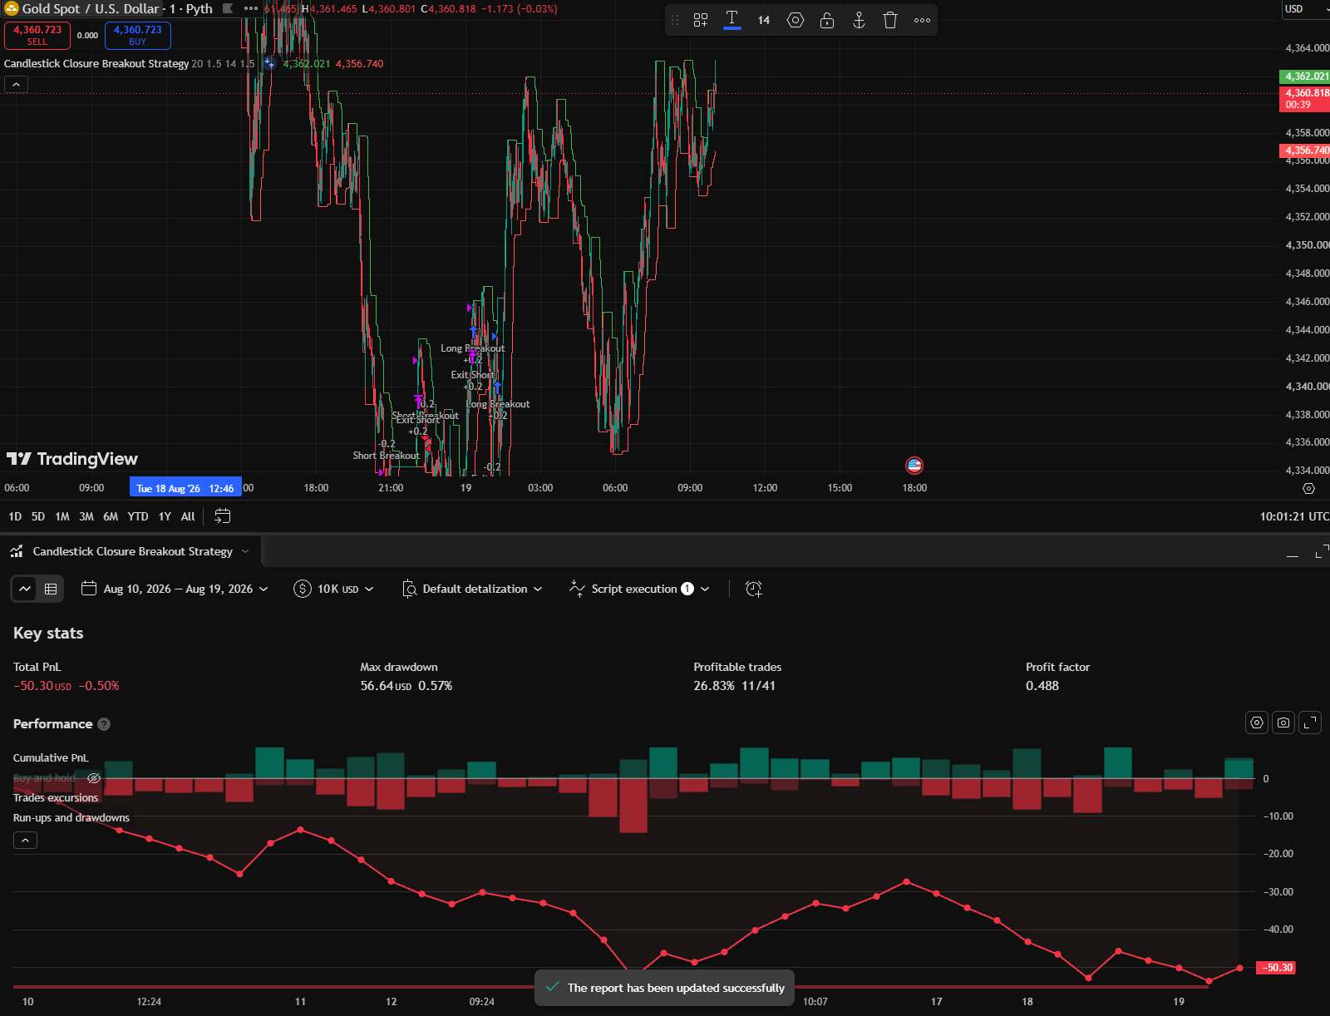The height and width of the screenshot is (1016, 1330).
Task: Select the YTD time range
Action: click(x=138, y=516)
